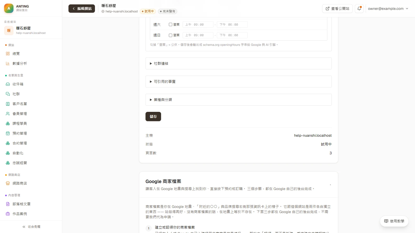Click 週六 opening time field 上午 09:00
The width and height of the screenshot is (415, 233).
pyautogui.click(x=198, y=25)
